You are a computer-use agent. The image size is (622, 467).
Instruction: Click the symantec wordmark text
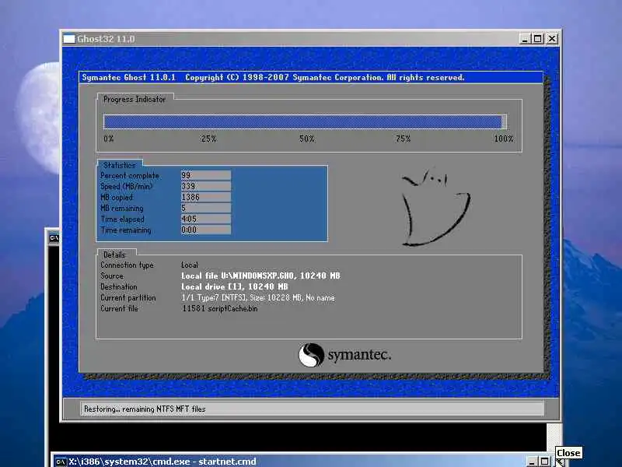[x=359, y=355]
